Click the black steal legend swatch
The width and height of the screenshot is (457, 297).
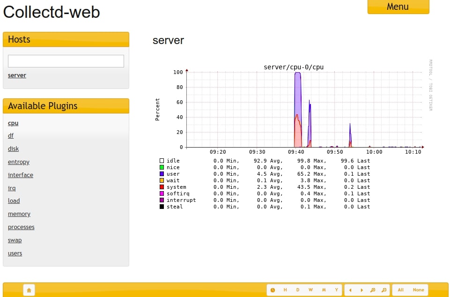pos(162,207)
